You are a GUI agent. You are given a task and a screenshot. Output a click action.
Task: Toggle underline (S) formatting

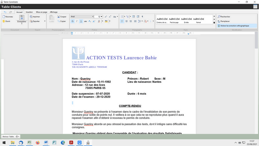81,21
